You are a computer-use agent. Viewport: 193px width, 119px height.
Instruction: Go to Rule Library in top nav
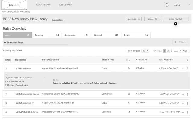point(65,5)
